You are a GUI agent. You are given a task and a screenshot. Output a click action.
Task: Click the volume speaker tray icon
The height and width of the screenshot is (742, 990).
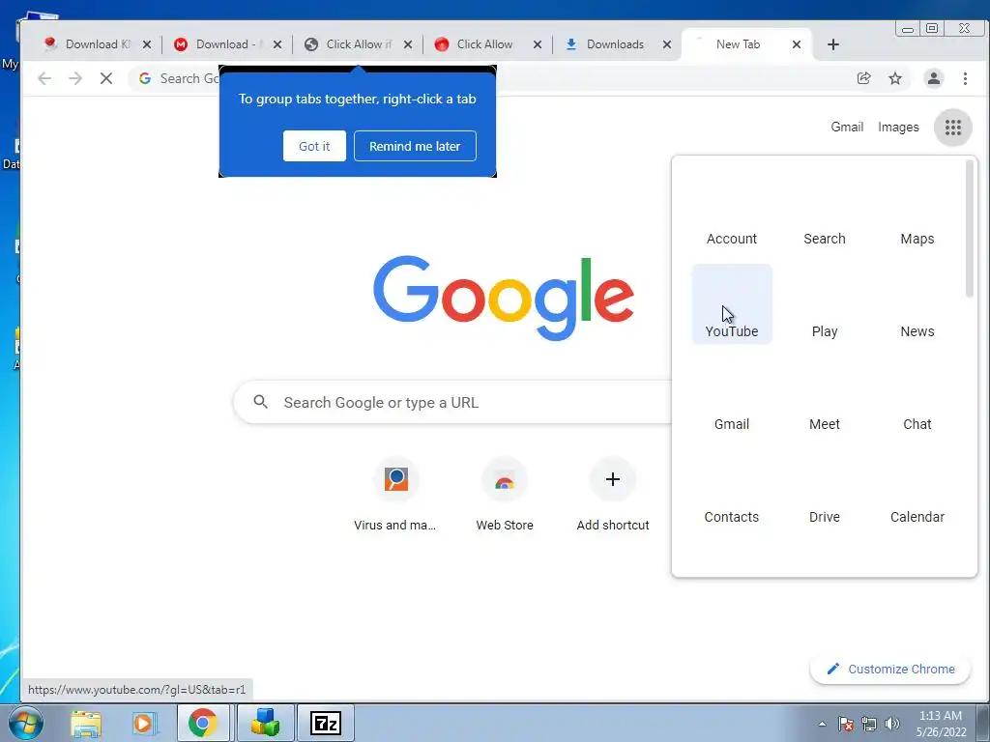click(x=891, y=724)
